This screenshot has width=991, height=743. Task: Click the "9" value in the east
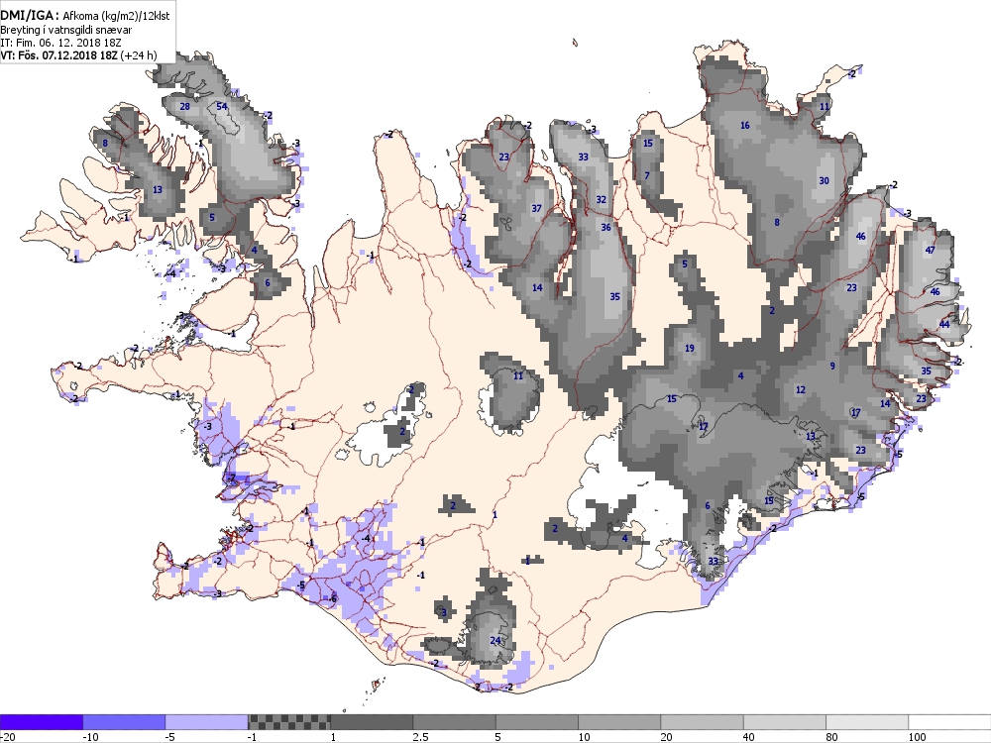[x=833, y=366]
